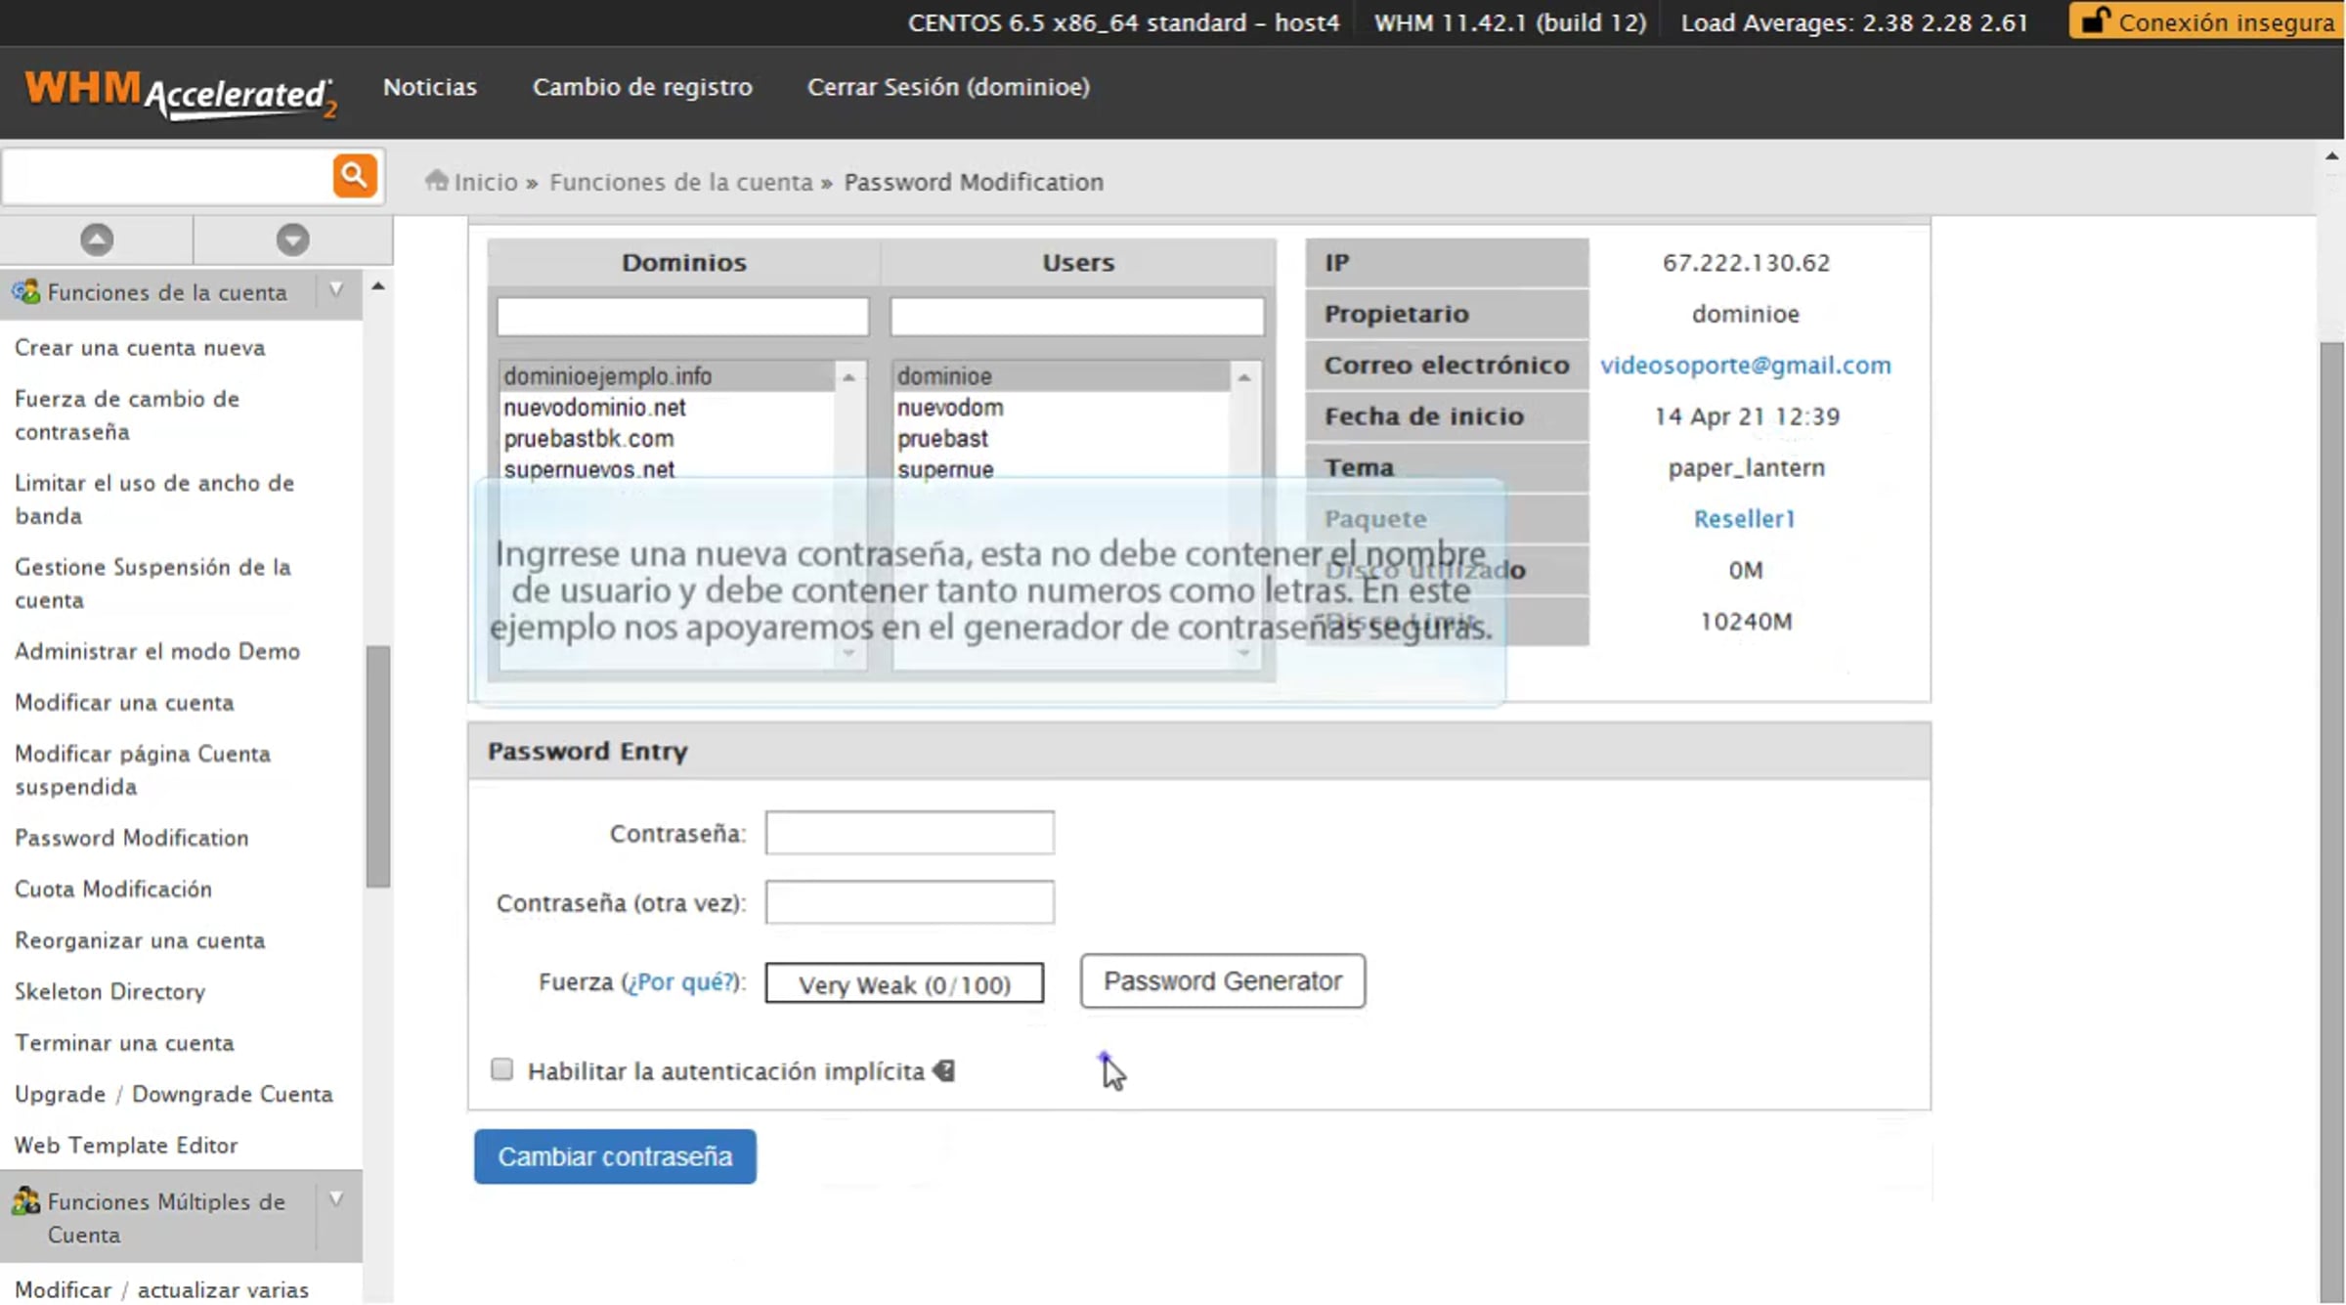
Task: Click the ¿Por qué? strength link
Action: click(682, 982)
